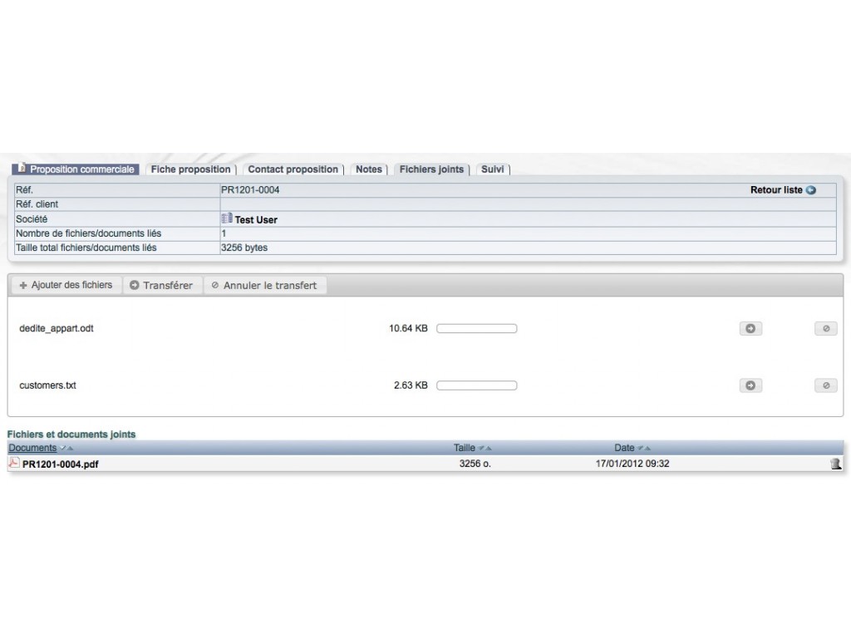This screenshot has width=851, height=638.
Task: Click the 17/01/2012 09:32 date cell
Action: coord(632,464)
